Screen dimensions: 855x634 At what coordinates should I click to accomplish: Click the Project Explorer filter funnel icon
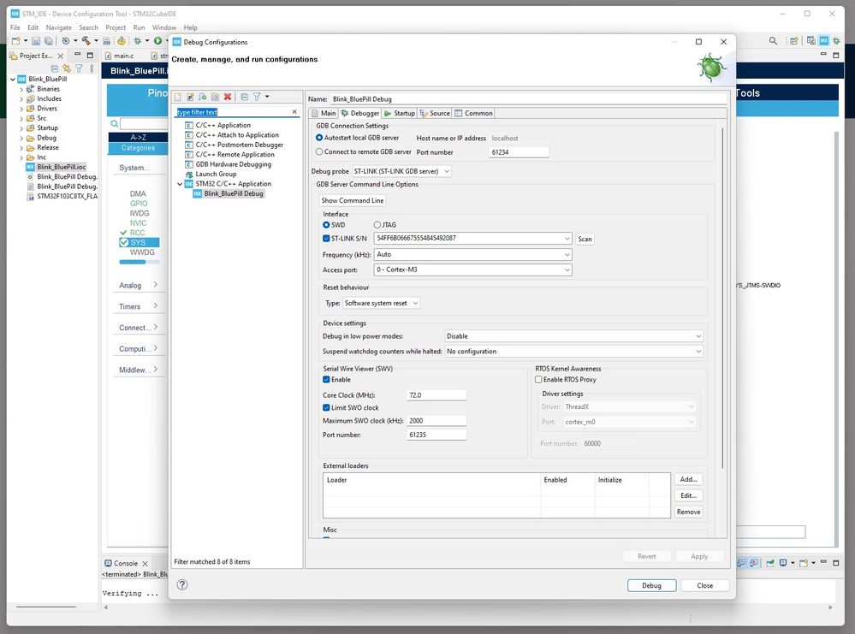coord(79,68)
